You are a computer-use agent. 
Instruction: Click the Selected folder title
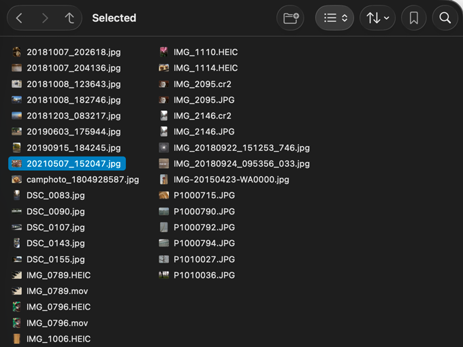pos(114,18)
